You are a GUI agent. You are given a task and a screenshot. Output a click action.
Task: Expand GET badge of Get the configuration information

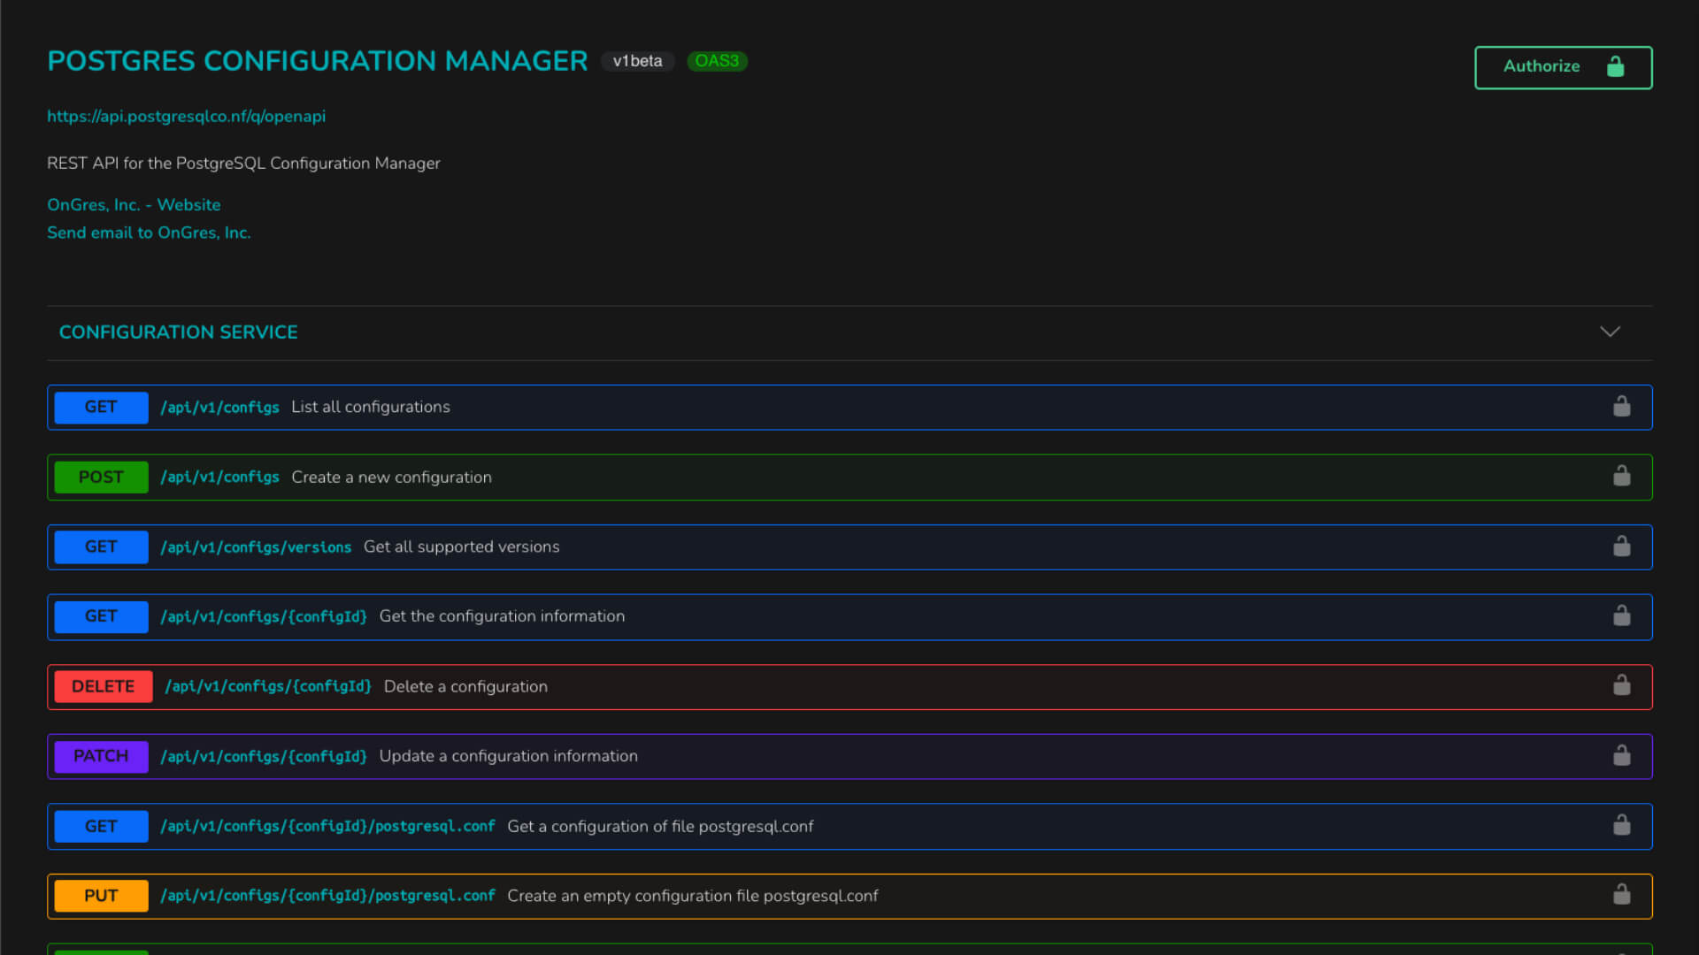pyautogui.click(x=101, y=616)
